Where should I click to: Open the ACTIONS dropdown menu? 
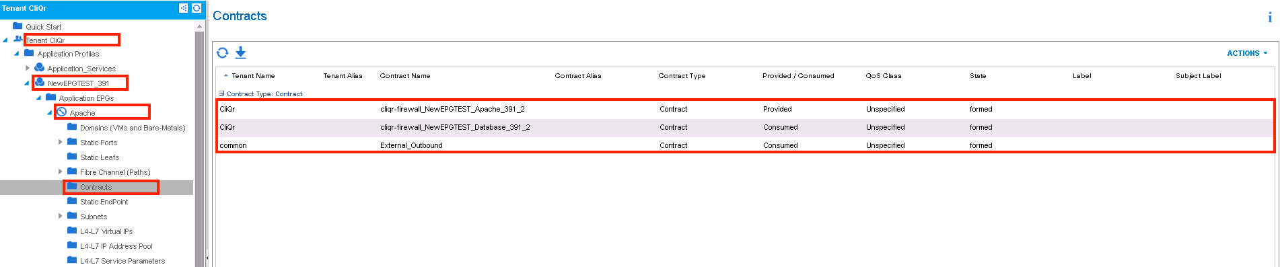(1246, 53)
